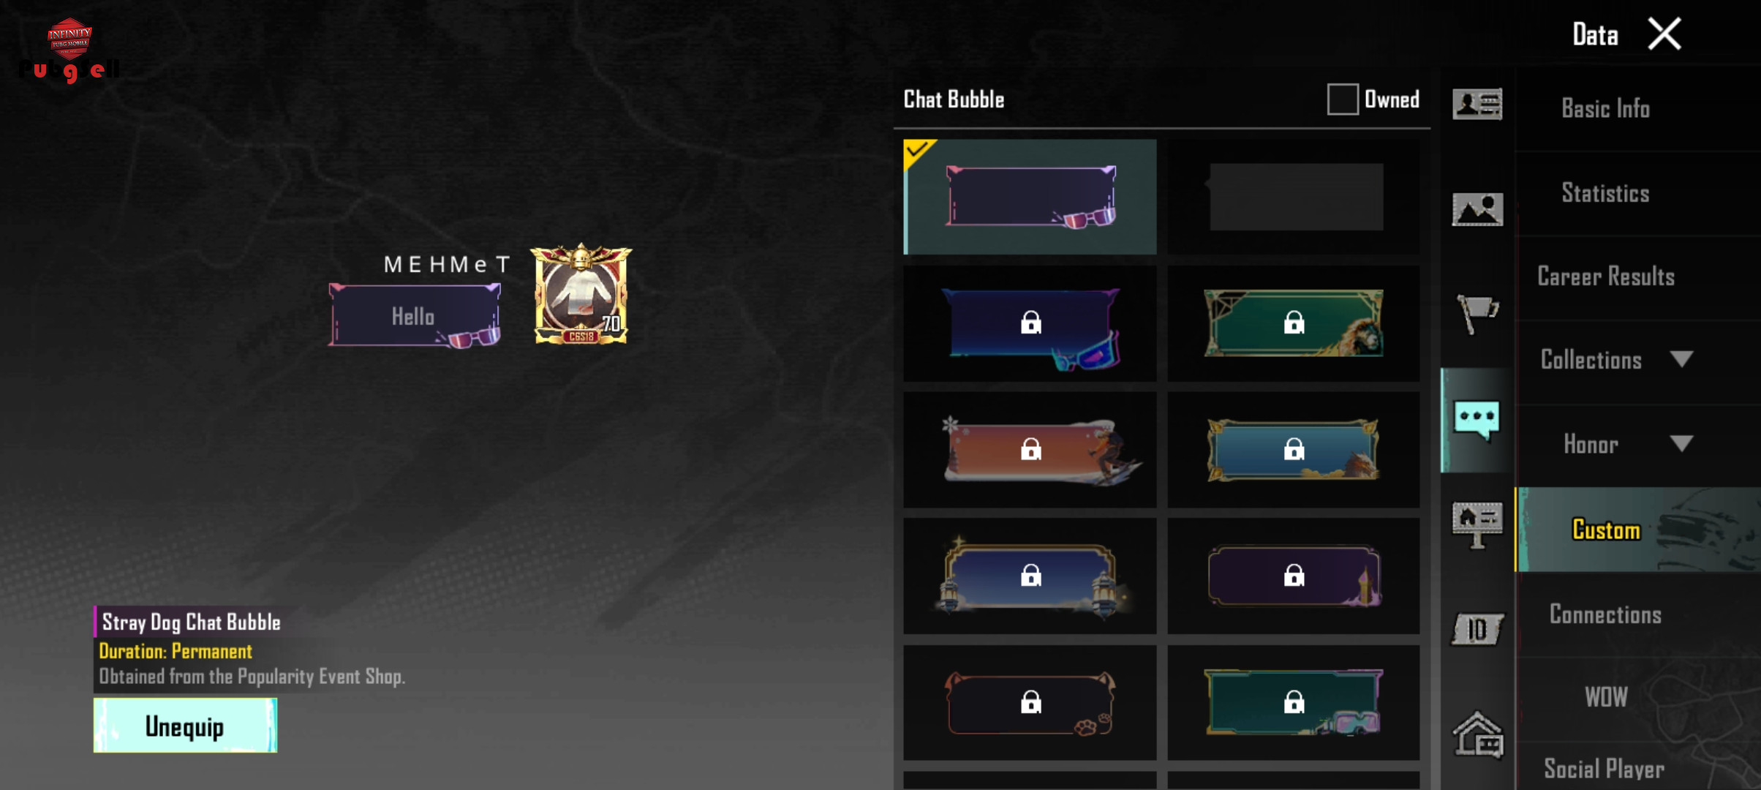Expand the Honor dropdown arrow
Viewport: 1761px width, 790px height.
(1681, 443)
